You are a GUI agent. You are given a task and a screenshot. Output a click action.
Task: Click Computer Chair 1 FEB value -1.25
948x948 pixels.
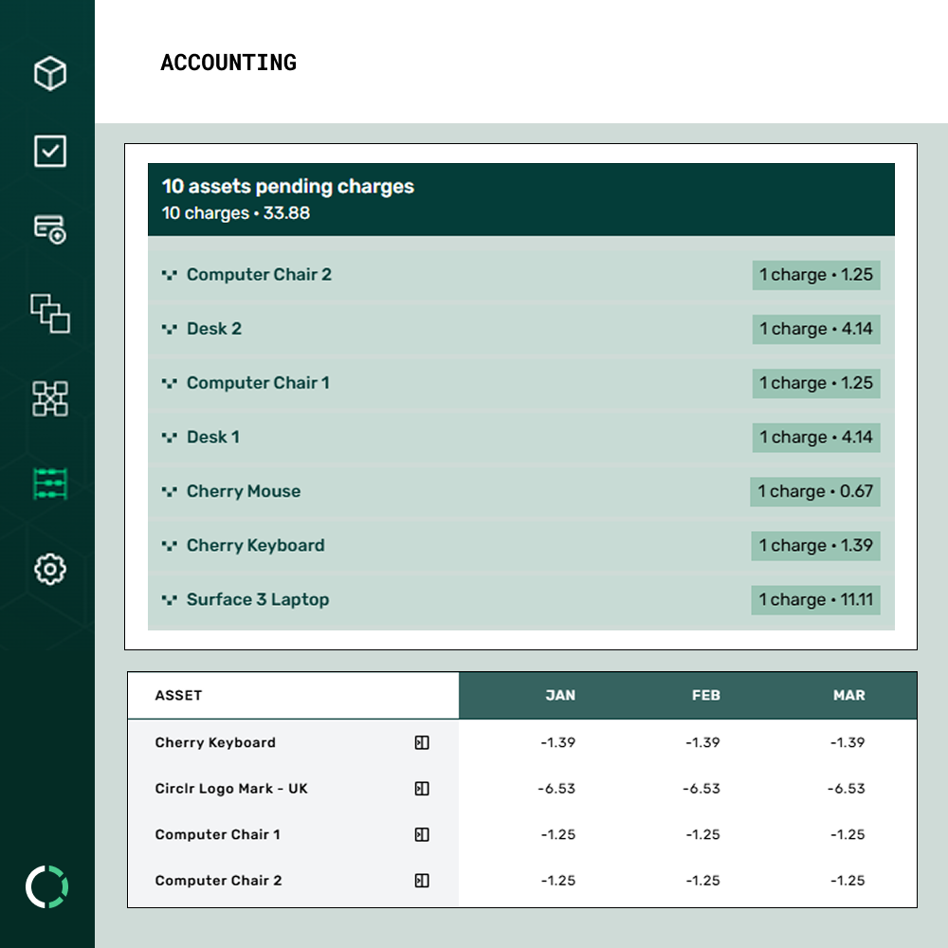(x=702, y=834)
